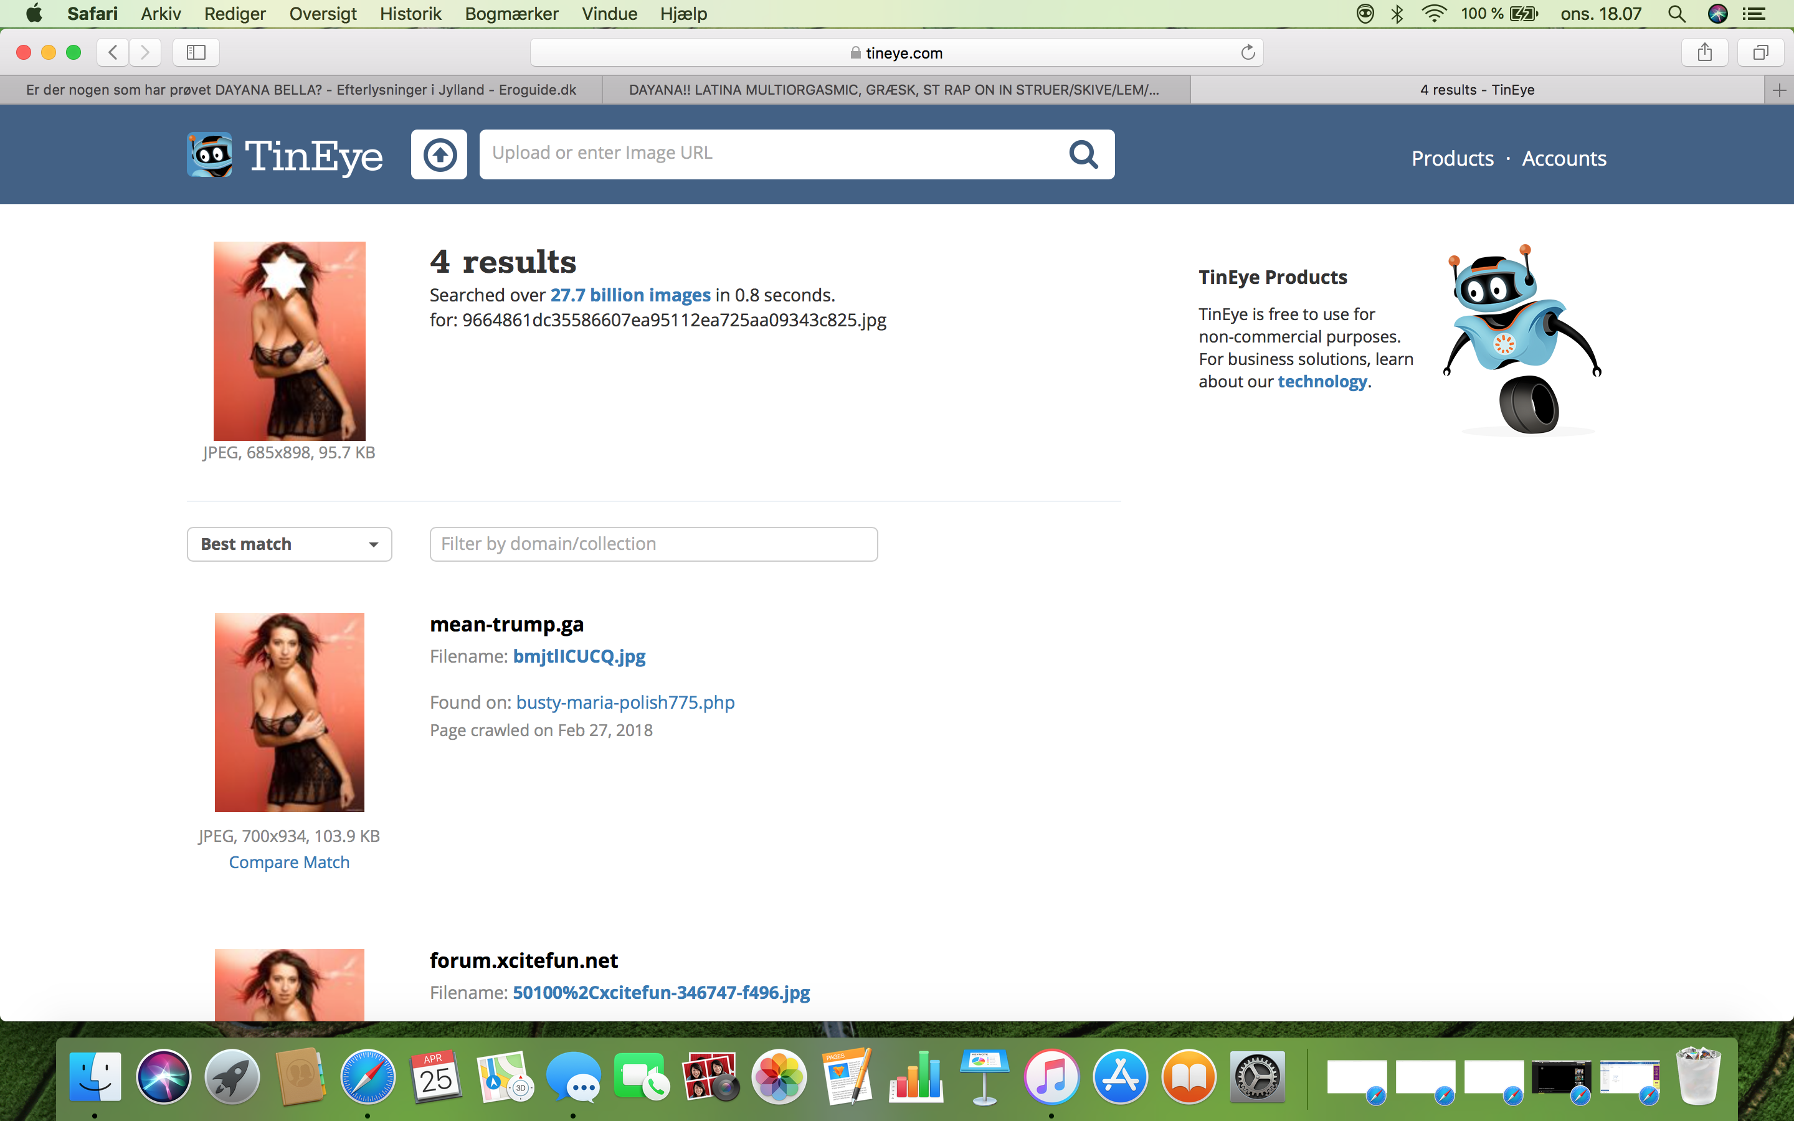Click the Wi-Fi status icon
The image size is (1794, 1121).
coord(1435,13)
